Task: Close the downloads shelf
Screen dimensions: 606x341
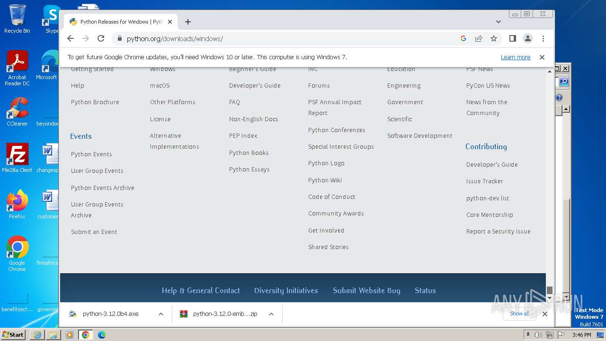Action: pos(545,314)
